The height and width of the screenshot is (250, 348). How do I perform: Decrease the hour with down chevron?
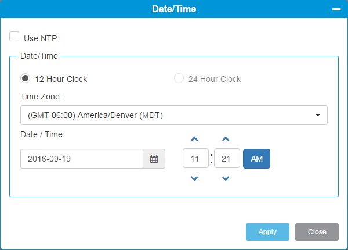pyautogui.click(x=194, y=178)
